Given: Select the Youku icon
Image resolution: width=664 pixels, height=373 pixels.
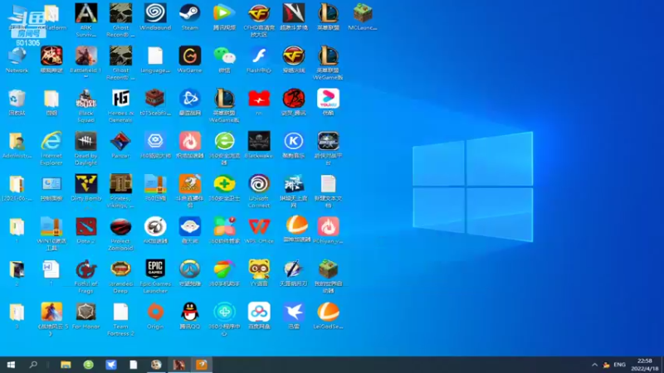Looking at the screenshot, I should [x=328, y=102].
